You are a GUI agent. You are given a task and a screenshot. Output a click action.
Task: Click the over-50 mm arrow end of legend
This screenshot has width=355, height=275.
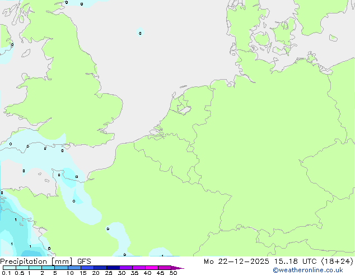[177, 268]
